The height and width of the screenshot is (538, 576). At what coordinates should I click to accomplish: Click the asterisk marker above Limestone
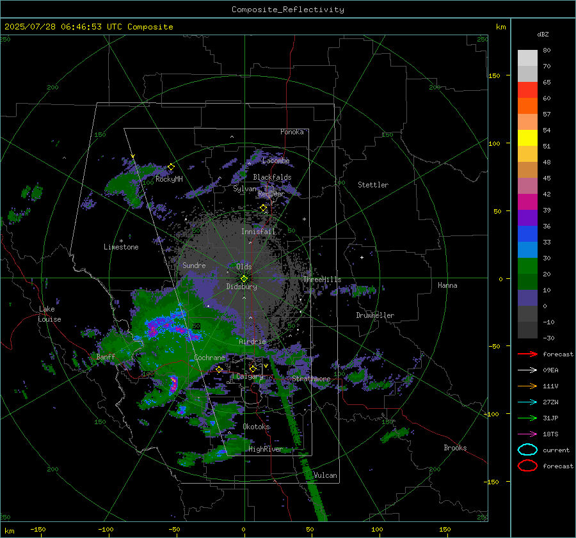pos(121,241)
